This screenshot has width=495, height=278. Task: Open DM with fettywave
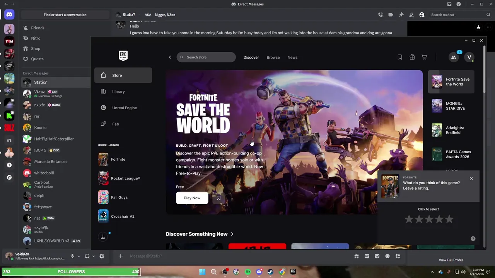pos(55,207)
